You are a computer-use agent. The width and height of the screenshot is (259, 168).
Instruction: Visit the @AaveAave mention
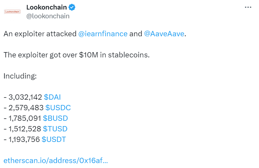tap(164, 34)
